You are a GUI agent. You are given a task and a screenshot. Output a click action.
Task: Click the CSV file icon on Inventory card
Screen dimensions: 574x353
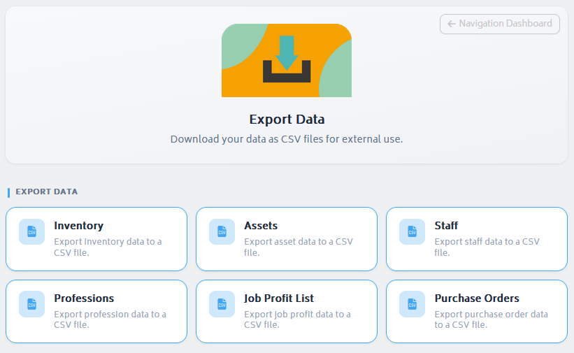[x=31, y=231]
